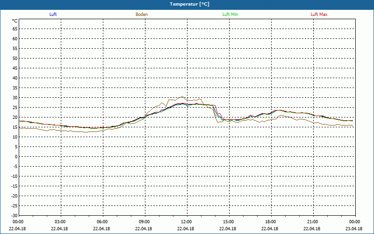The height and width of the screenshot is (234, 374).
Task: Click the -25 y-axis value
Action: 14,206
